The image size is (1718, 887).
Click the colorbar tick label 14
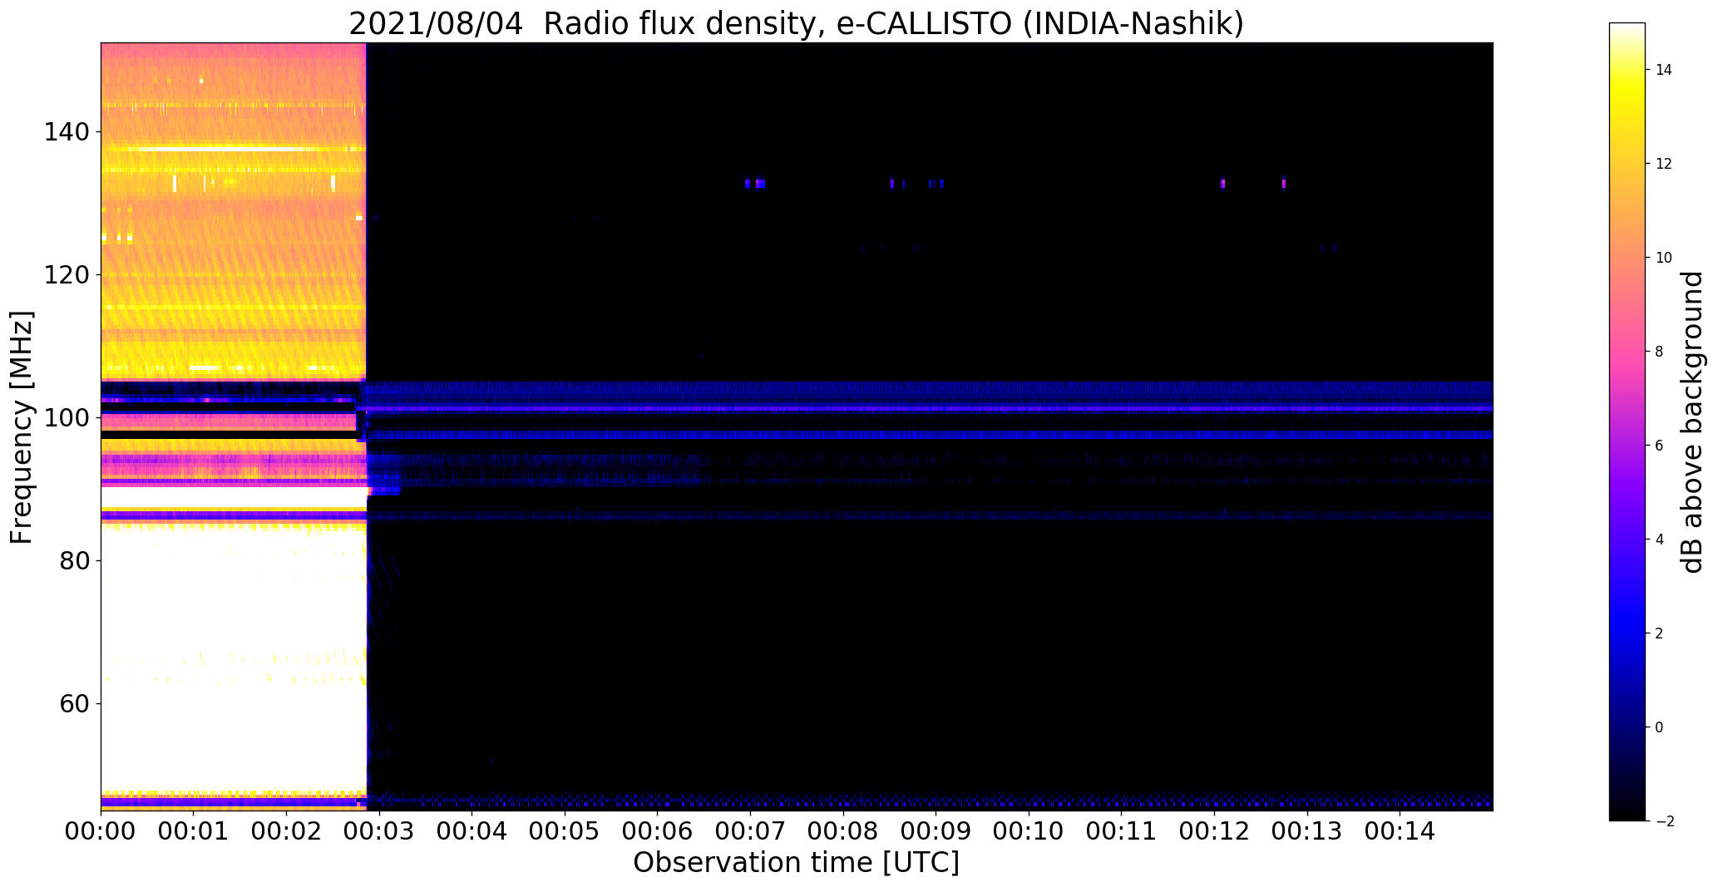pos(1664,70)
